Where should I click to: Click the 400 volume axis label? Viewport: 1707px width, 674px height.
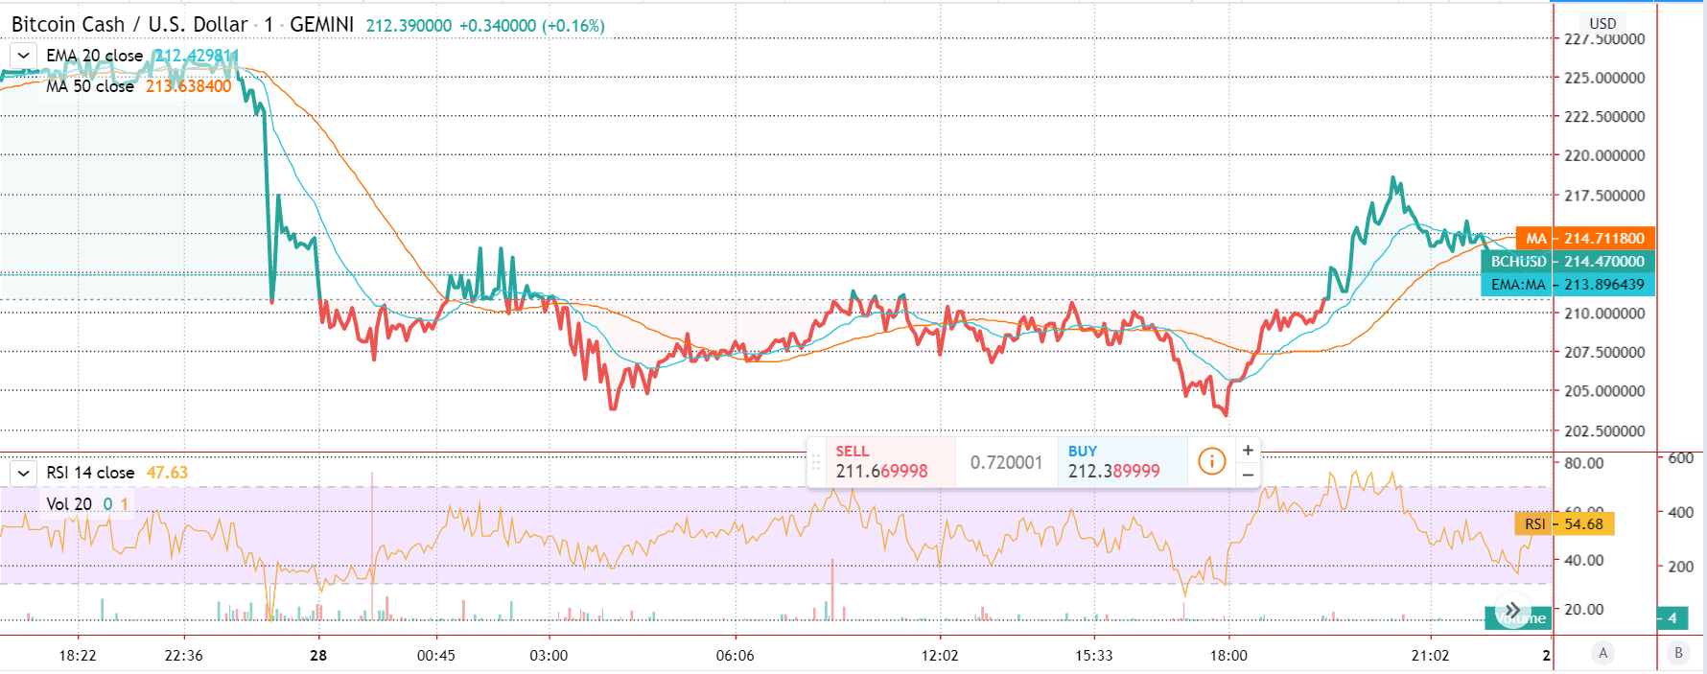[1681, 513]
